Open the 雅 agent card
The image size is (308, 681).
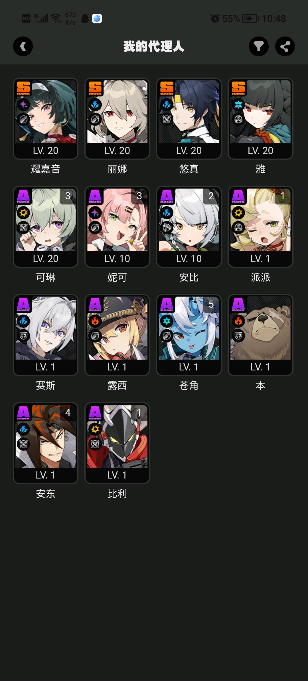260,119
